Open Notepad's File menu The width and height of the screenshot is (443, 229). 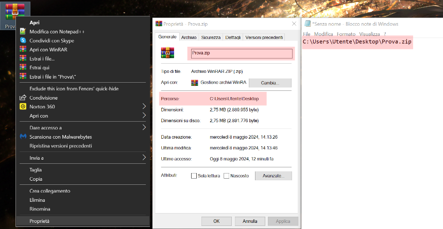point(306,34)
